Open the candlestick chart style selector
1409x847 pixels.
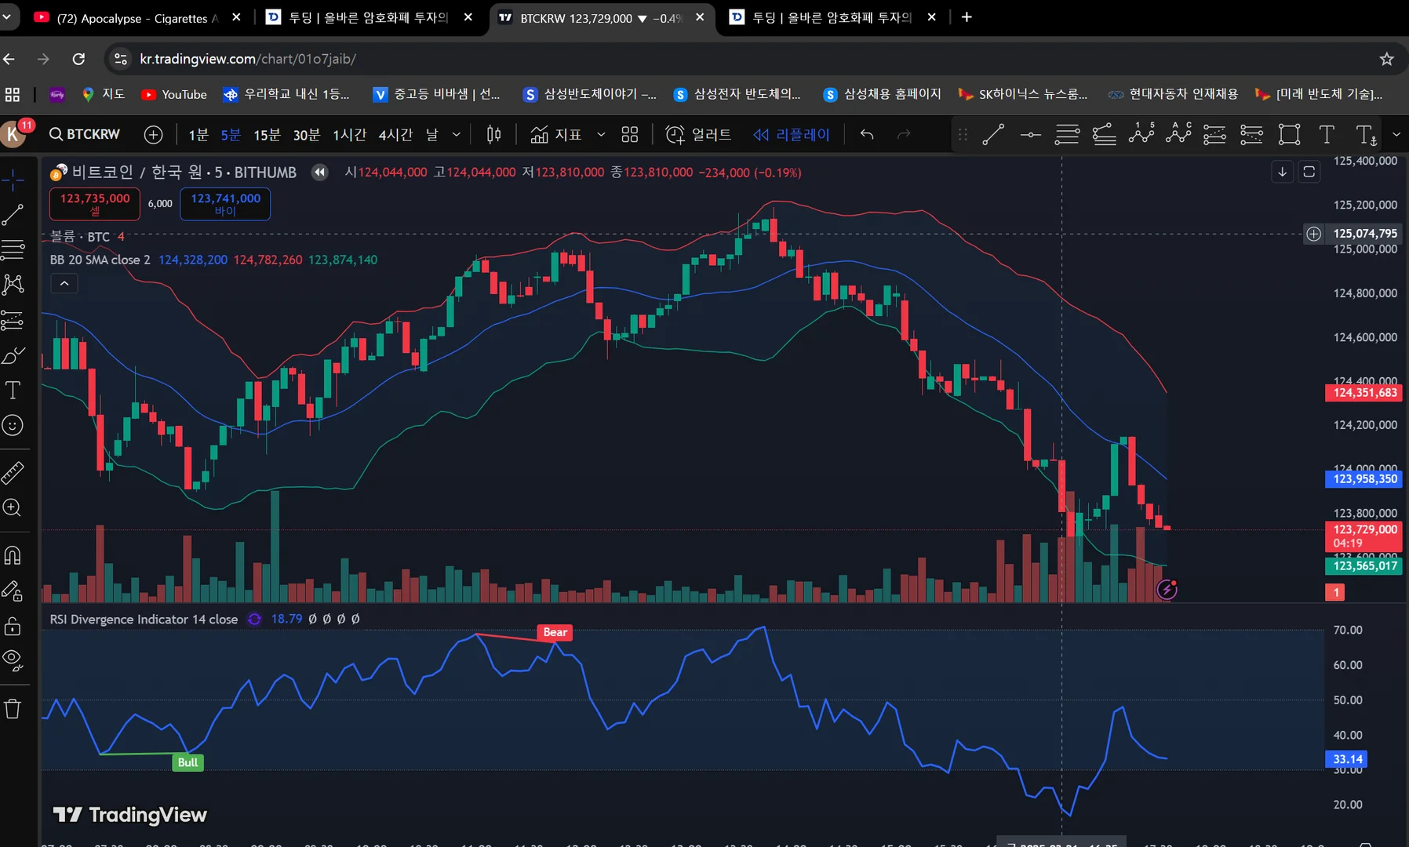point(493,135)
